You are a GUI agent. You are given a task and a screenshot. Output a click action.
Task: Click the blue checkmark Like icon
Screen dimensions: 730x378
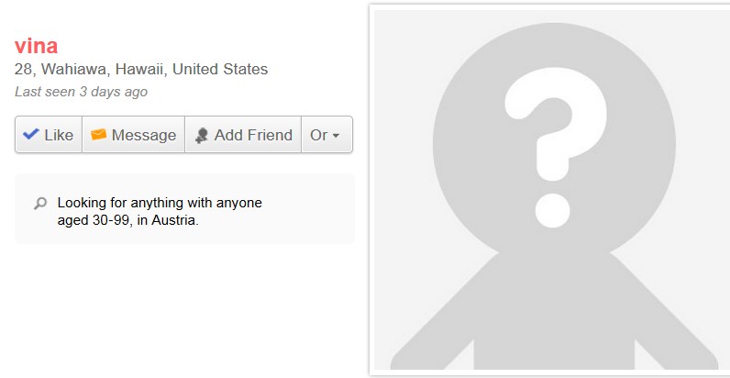pos(31,135)
